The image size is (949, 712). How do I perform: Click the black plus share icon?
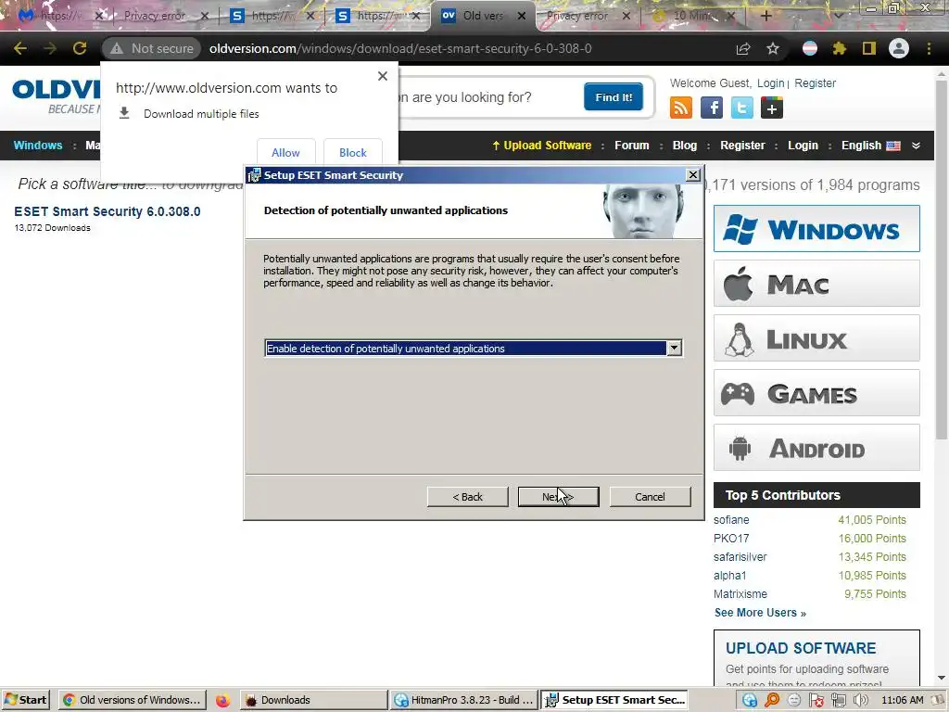pos(772,108)
